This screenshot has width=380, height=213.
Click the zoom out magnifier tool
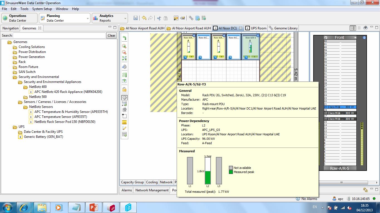coord(124,52)
